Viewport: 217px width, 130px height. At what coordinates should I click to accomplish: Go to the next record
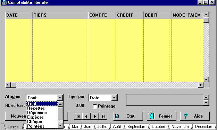(x=95, y=117)
